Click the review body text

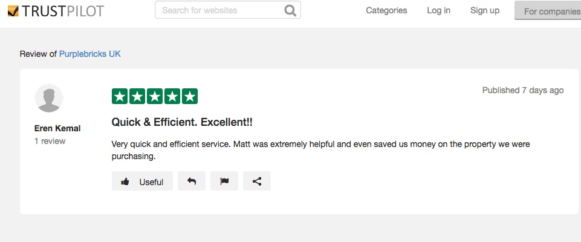pos(320,145)
